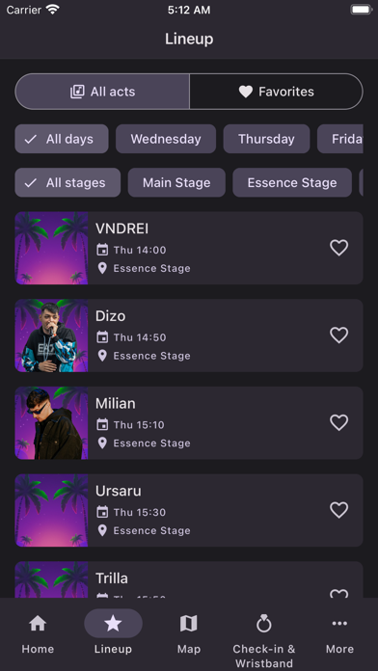Screen dimensions: 378x671
Task: Select the Lineup star icon
Action: [x=114, y=624]
